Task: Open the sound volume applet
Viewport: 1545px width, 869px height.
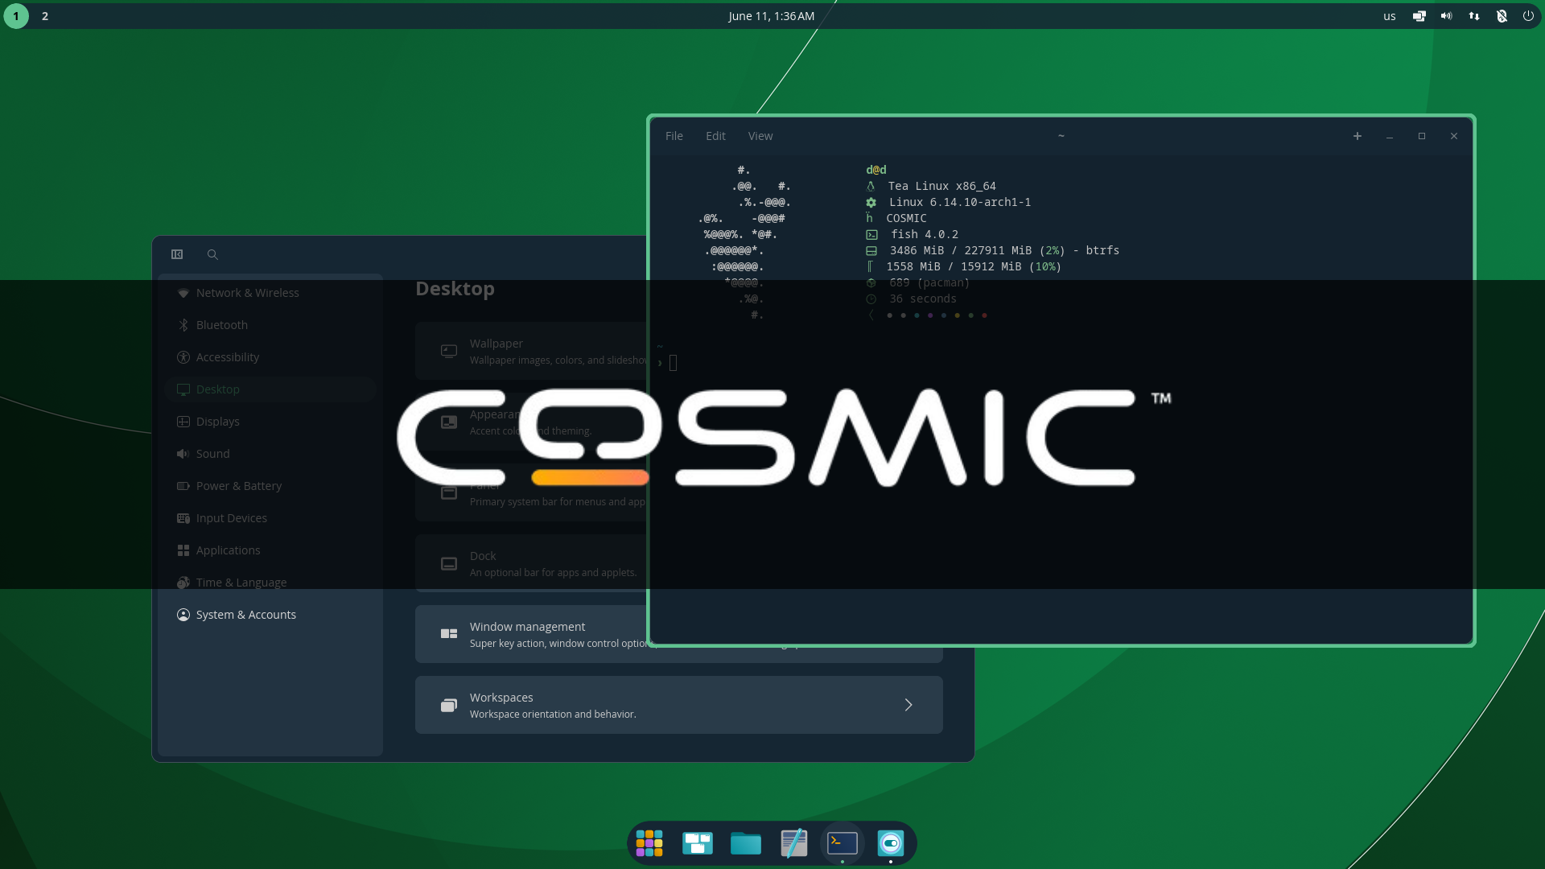Action: pyautogui.click(x=1446, y=16)
